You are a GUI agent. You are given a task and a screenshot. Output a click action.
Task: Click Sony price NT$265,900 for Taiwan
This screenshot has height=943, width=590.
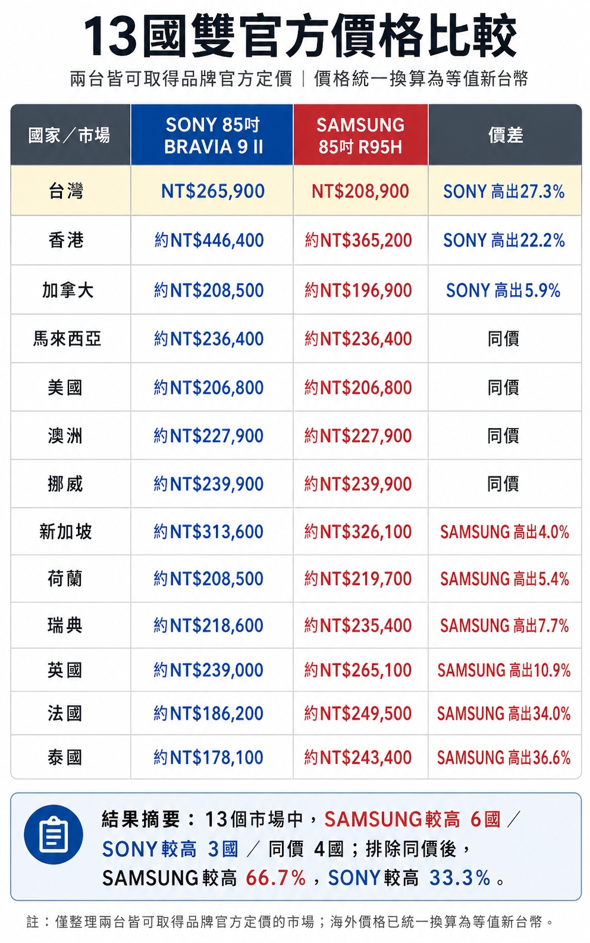pyautogui.click(x=212, y=191)
